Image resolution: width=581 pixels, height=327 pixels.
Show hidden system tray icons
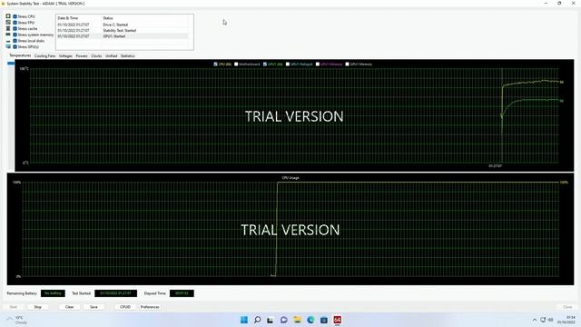point(535,320)
